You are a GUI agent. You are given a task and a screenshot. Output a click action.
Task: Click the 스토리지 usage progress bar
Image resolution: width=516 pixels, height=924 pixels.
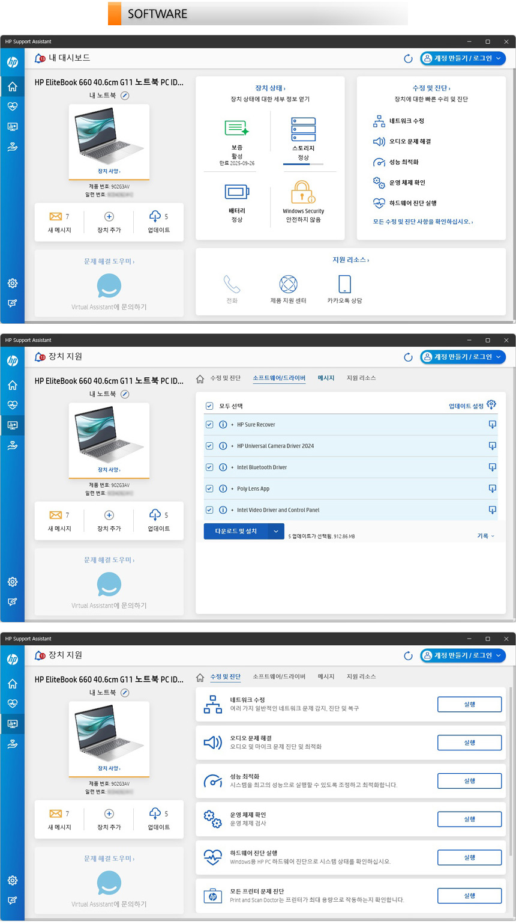(x=303, y=164)
